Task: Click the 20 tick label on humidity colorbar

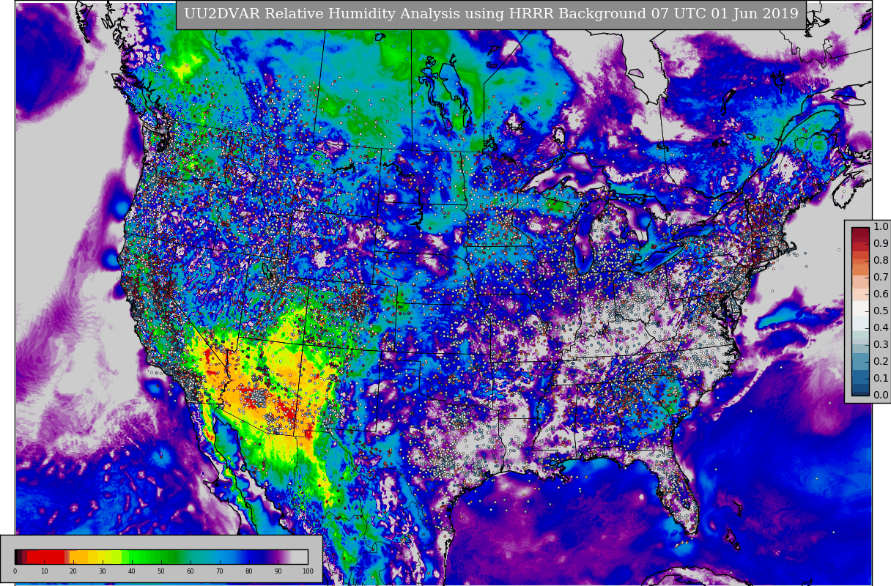Action: click(73, 571)
